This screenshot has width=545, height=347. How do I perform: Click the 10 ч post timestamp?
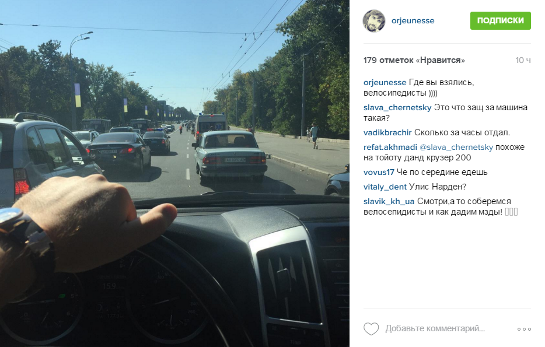point(523,60)
